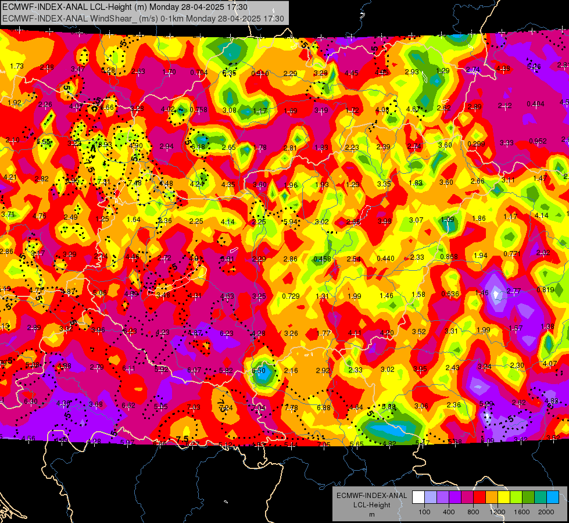Click the grid value 0.771

[x=512, y=254]
